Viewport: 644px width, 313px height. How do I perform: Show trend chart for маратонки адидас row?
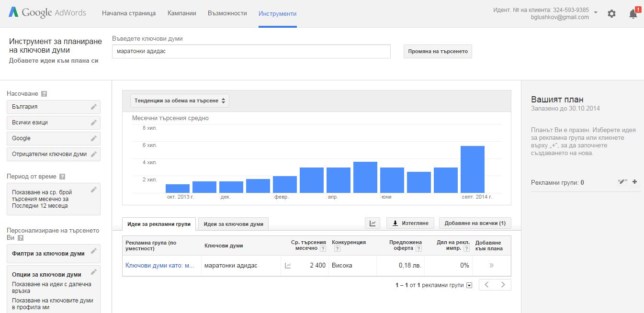[288, 266]
